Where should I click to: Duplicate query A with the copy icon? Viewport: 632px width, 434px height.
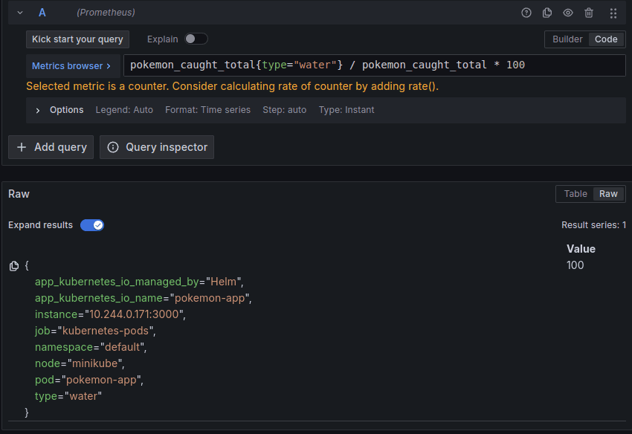[x=547, y=13]
